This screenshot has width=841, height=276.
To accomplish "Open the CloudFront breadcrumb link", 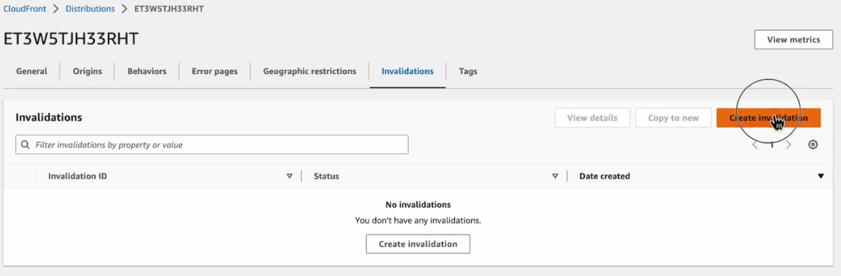I will [24, 9].
